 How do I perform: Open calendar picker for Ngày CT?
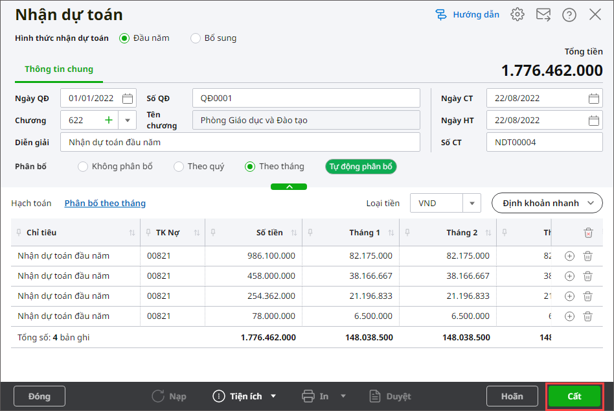(593, 99)
